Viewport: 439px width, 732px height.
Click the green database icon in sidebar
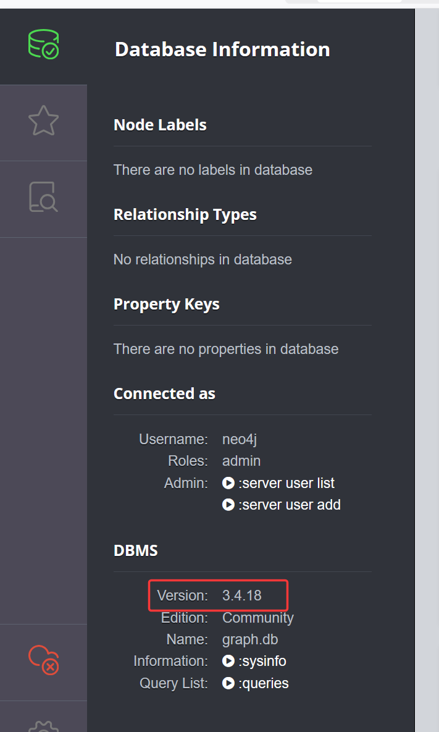43,44
